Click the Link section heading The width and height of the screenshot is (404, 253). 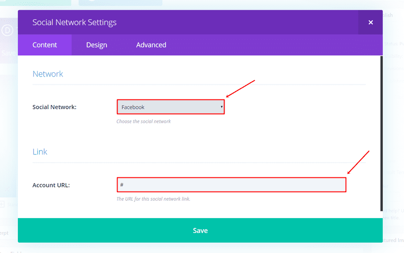40,152
